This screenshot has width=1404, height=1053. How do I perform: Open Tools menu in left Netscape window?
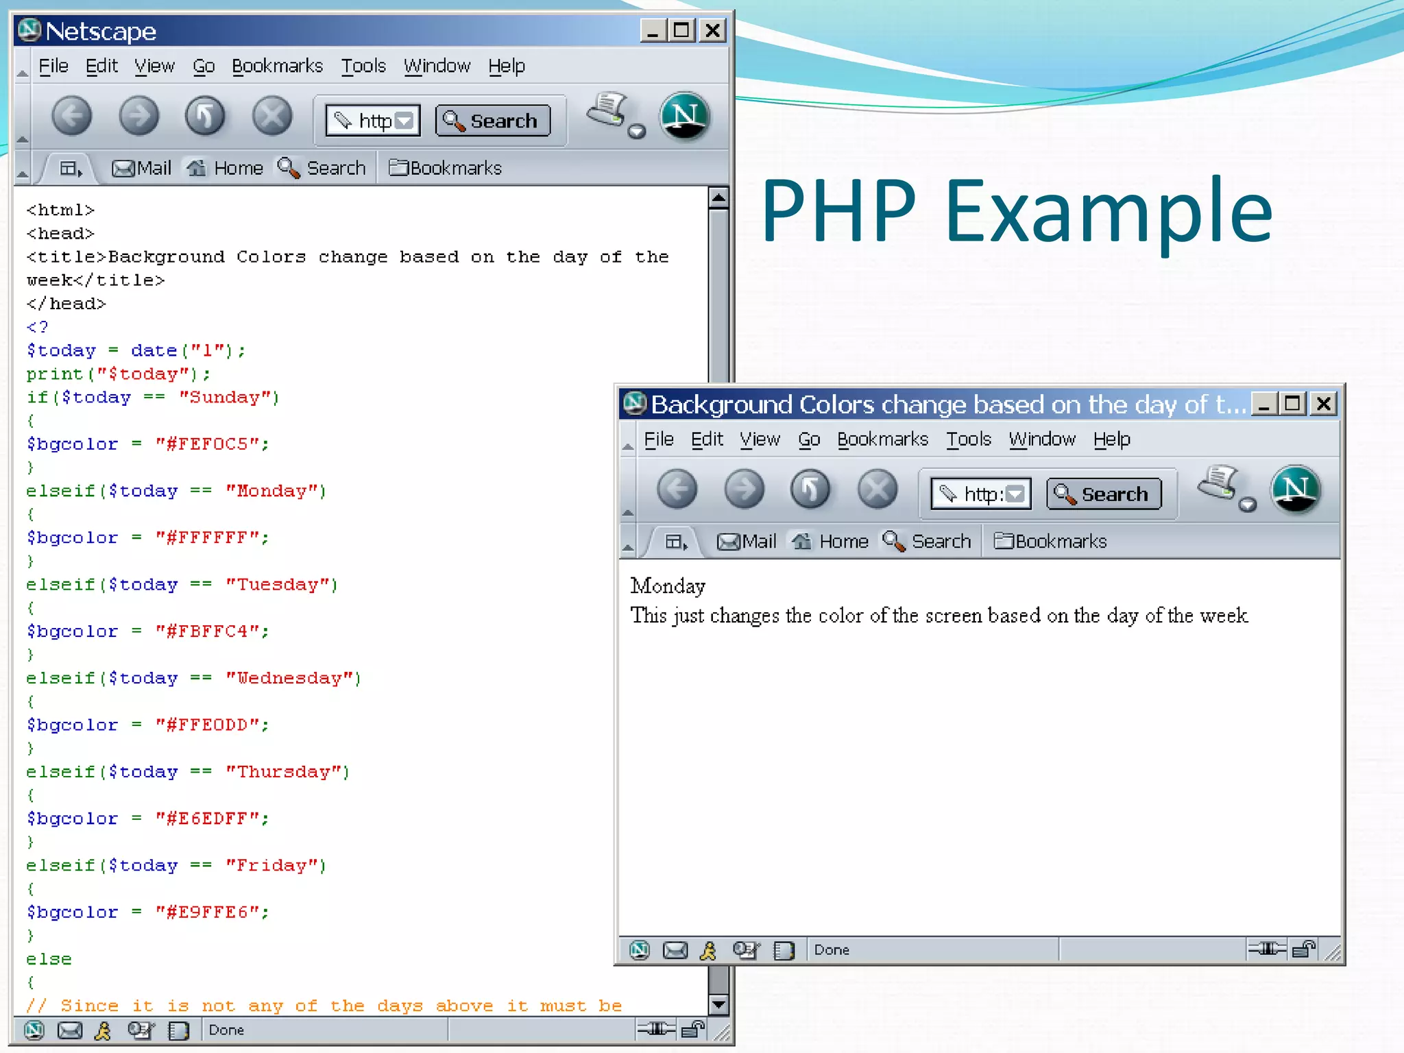click(363, 66)
